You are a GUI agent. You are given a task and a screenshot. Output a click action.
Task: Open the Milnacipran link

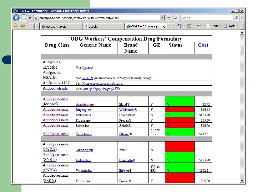click(84, 150)
